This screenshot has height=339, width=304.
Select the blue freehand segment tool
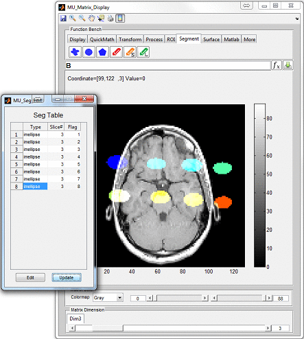(x=75, y=52)
